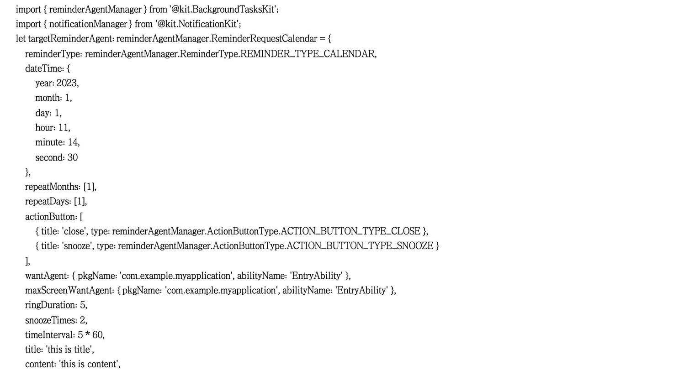The height and width of the screenshot is (370, 679).
Task: Click '@kit.NotificationKit' module string
Action: (x=197, y=24)
